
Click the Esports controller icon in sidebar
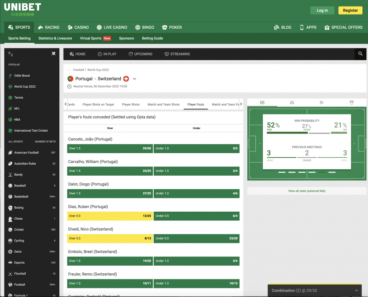(10, 263)
